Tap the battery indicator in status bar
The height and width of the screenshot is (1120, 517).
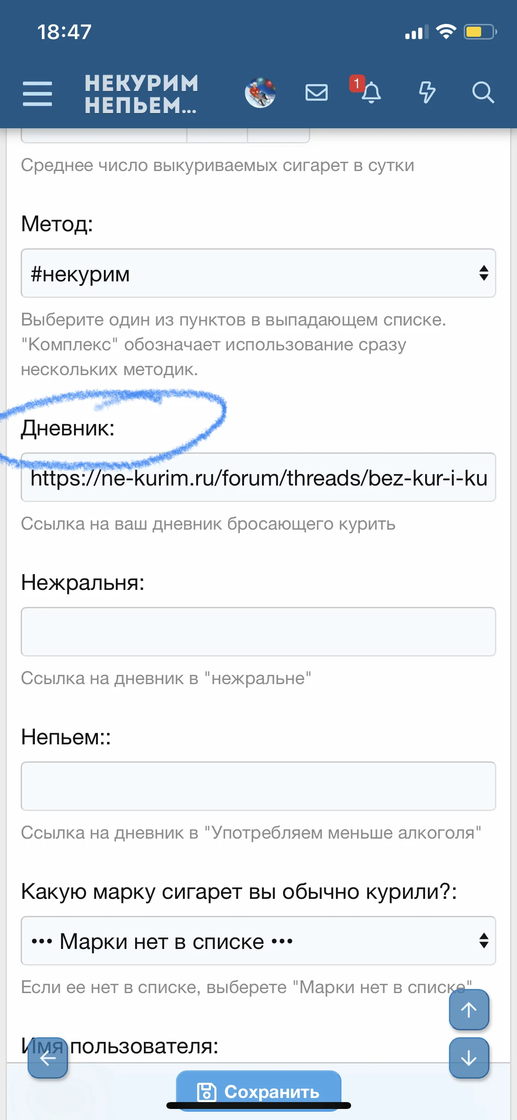(480, 32)
